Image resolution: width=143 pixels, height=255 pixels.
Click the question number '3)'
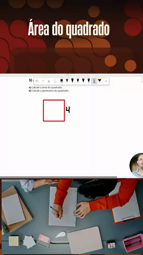[x=30, y=80]
